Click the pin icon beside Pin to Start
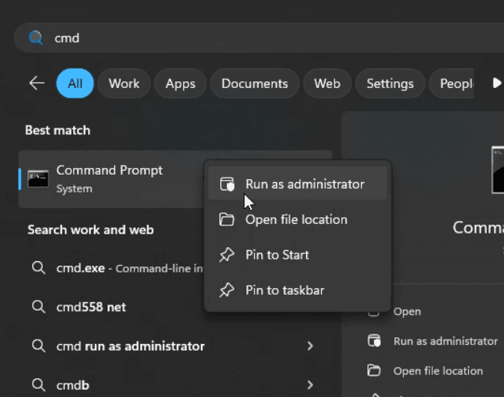The width and height of the screenshot is (504, 397). click(226, 255)
